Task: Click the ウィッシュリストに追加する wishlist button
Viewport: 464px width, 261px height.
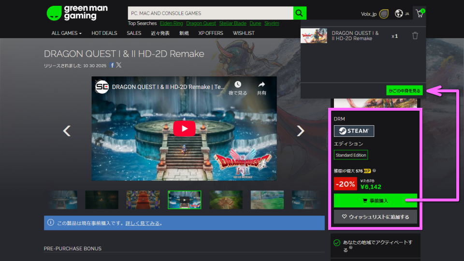Action: coord(375,217)
